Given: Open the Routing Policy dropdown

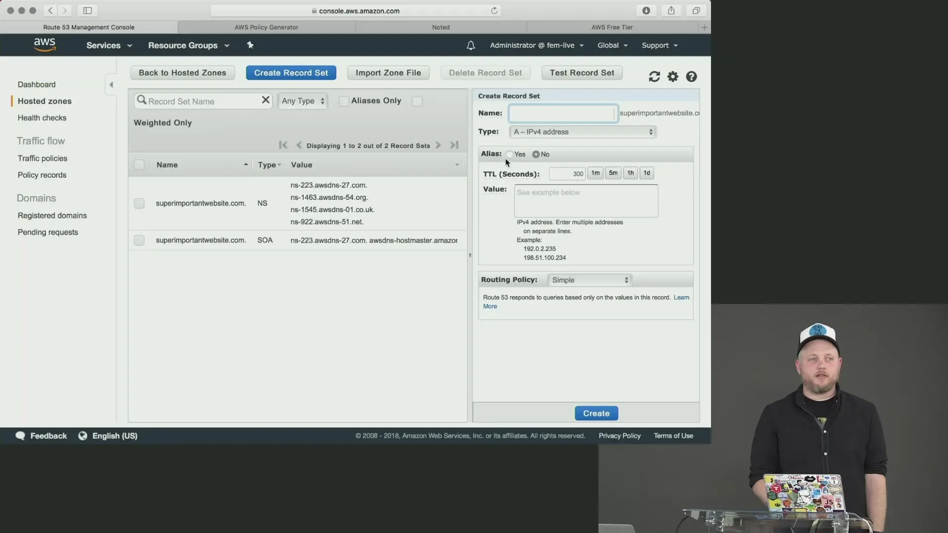Looking at the screenshot, I should click(x=590, y=280).
